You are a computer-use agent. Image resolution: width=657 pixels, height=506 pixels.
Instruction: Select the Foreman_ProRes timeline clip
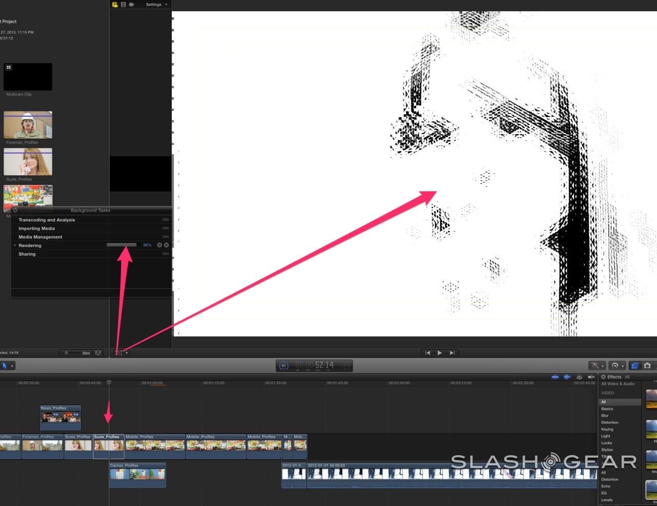(x=43, y=446)
